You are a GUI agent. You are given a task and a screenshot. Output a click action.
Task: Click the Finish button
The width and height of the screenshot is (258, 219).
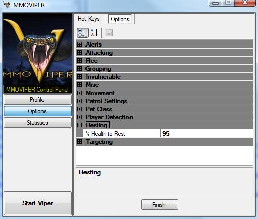[x=159, y=205]
